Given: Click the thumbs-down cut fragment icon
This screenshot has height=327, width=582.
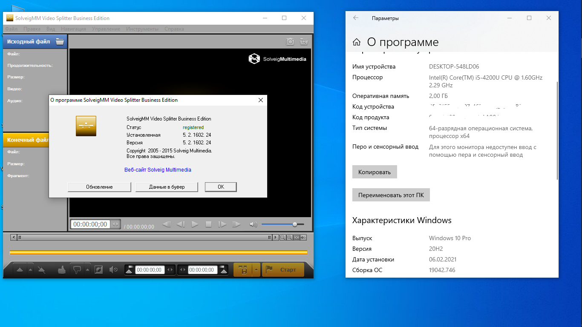Looking at the screenshot, I should point(77,270).
